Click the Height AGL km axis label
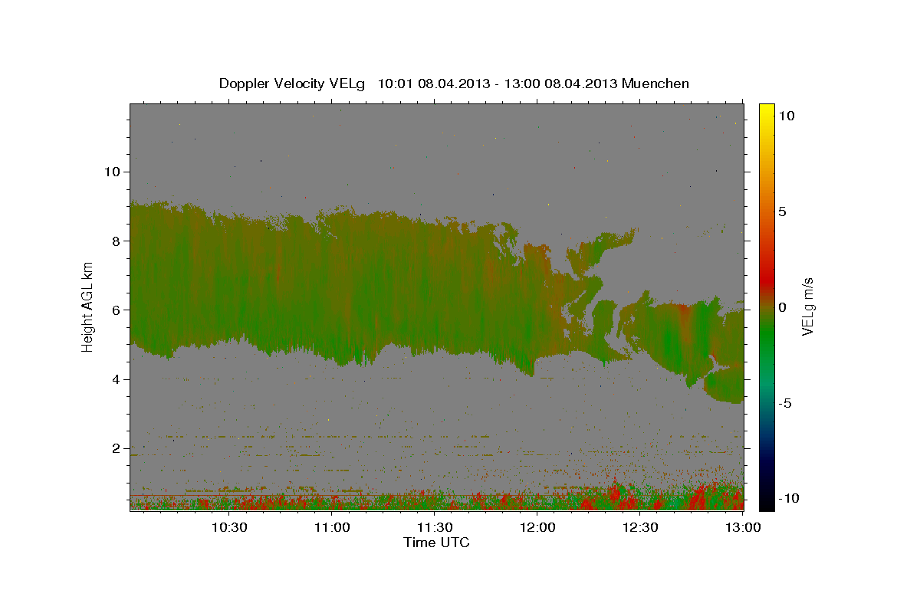This screenshot has height=613, width=920. click(87, 306)
